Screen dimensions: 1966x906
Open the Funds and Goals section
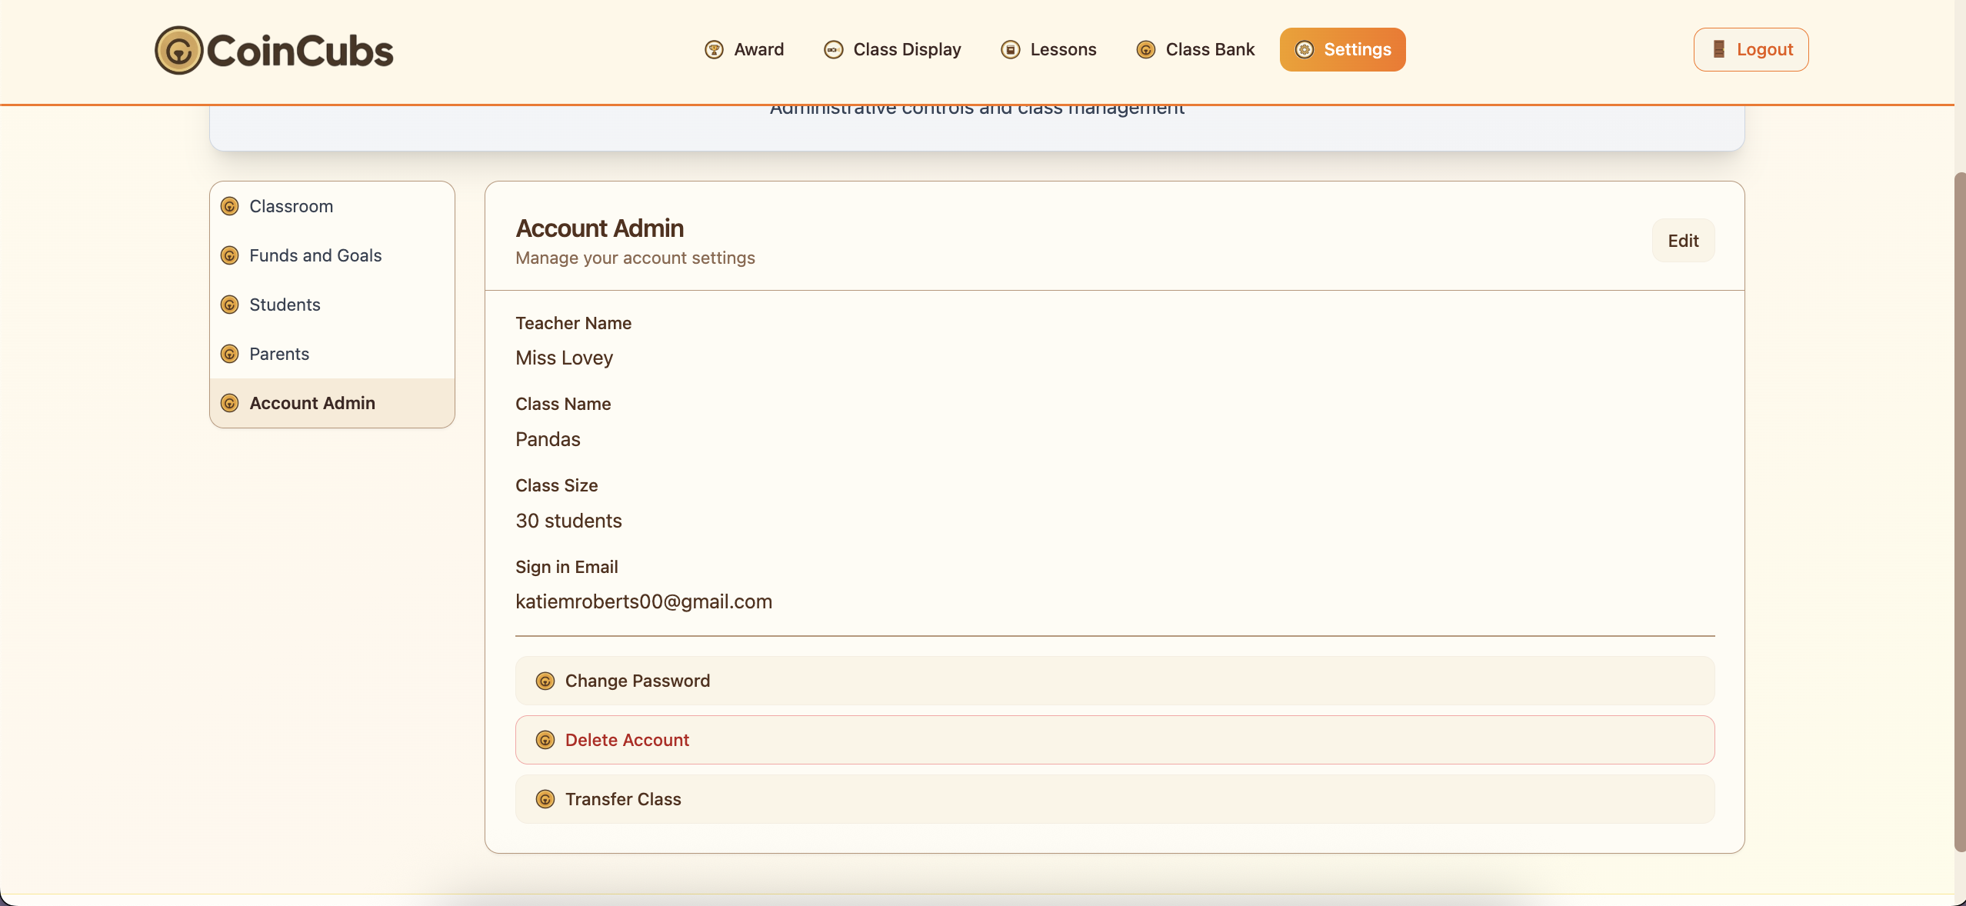pos(315,255)
